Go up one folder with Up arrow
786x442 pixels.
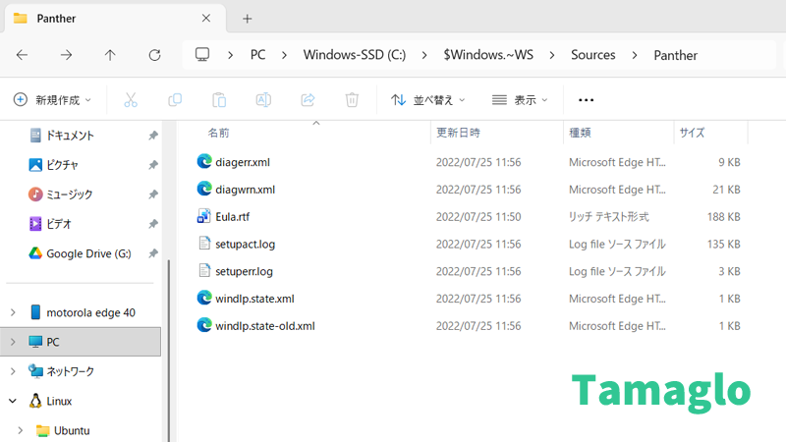point(110,55)
